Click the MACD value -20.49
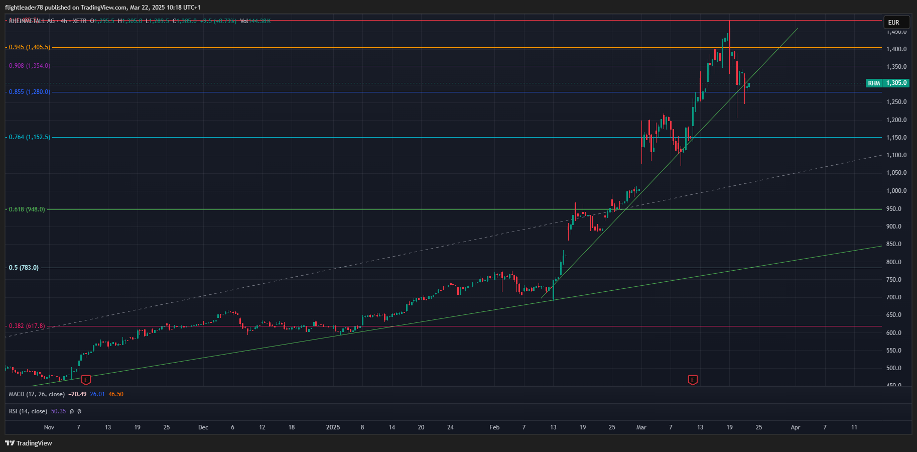 point(78,394)
